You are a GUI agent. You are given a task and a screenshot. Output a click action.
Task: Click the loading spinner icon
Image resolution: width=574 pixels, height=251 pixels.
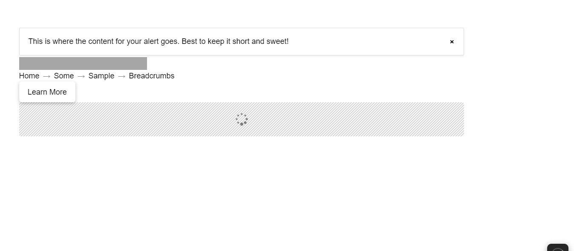coord(242,119)
